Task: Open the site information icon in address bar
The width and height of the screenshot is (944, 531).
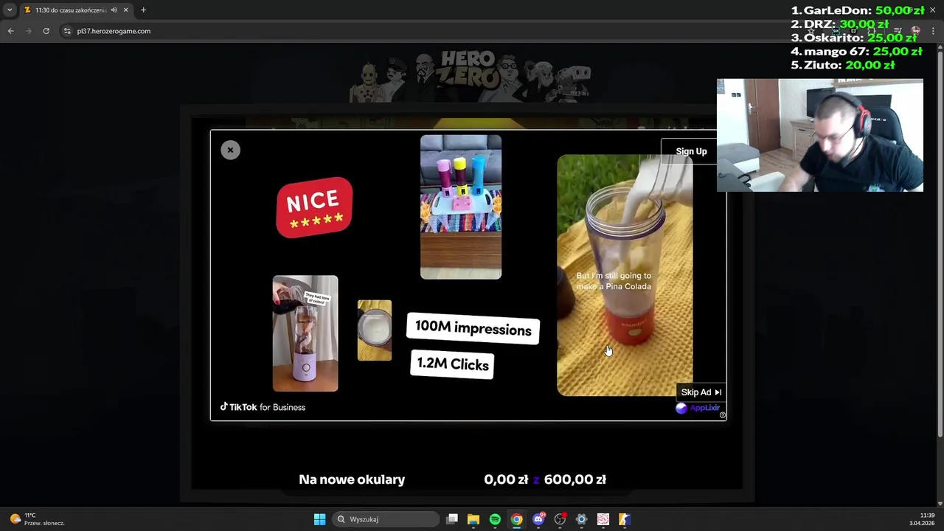Action: (x=68, y=31)
